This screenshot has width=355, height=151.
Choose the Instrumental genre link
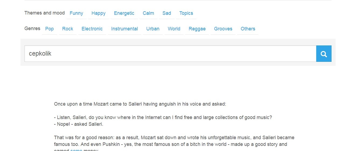[124, 29]
